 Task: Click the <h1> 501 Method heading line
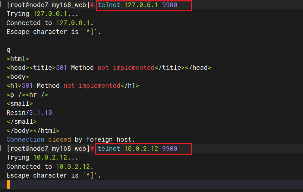coord(72,86)
